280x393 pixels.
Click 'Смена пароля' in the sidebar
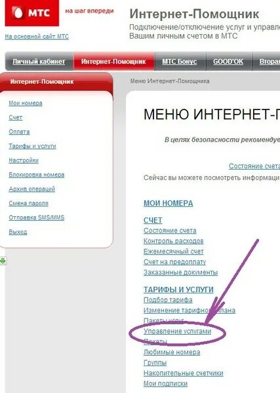click(x=28, y=203)
